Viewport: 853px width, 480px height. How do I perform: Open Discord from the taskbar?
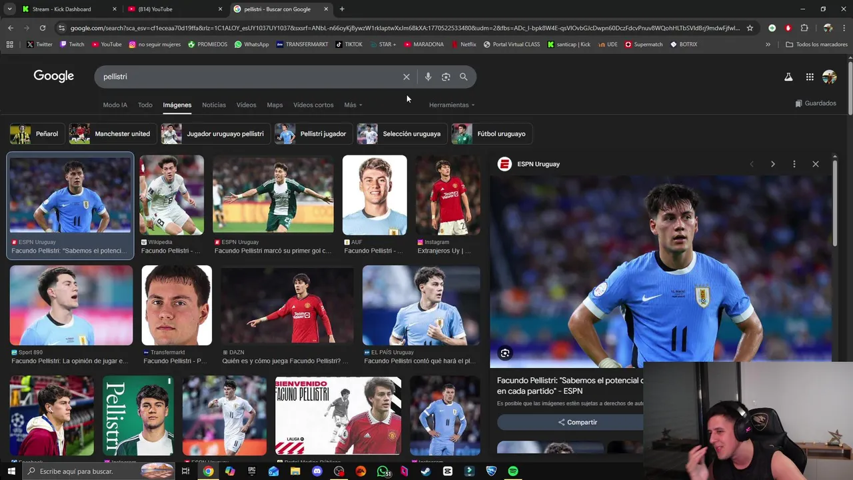point(317,471)
